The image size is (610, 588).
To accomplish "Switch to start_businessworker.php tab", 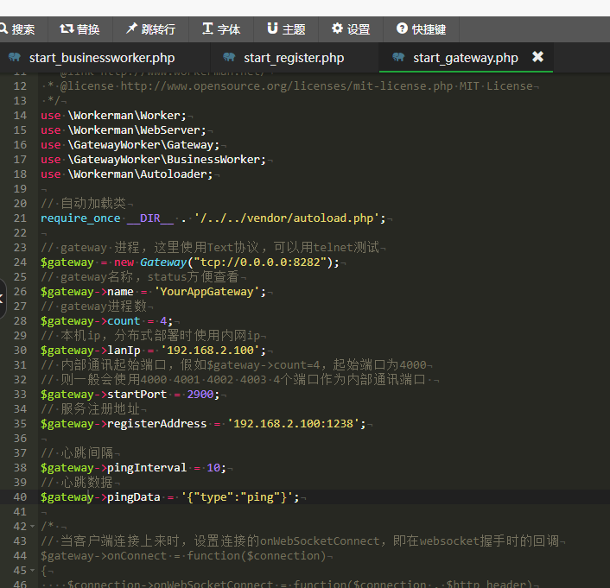I will coord(101,58).
